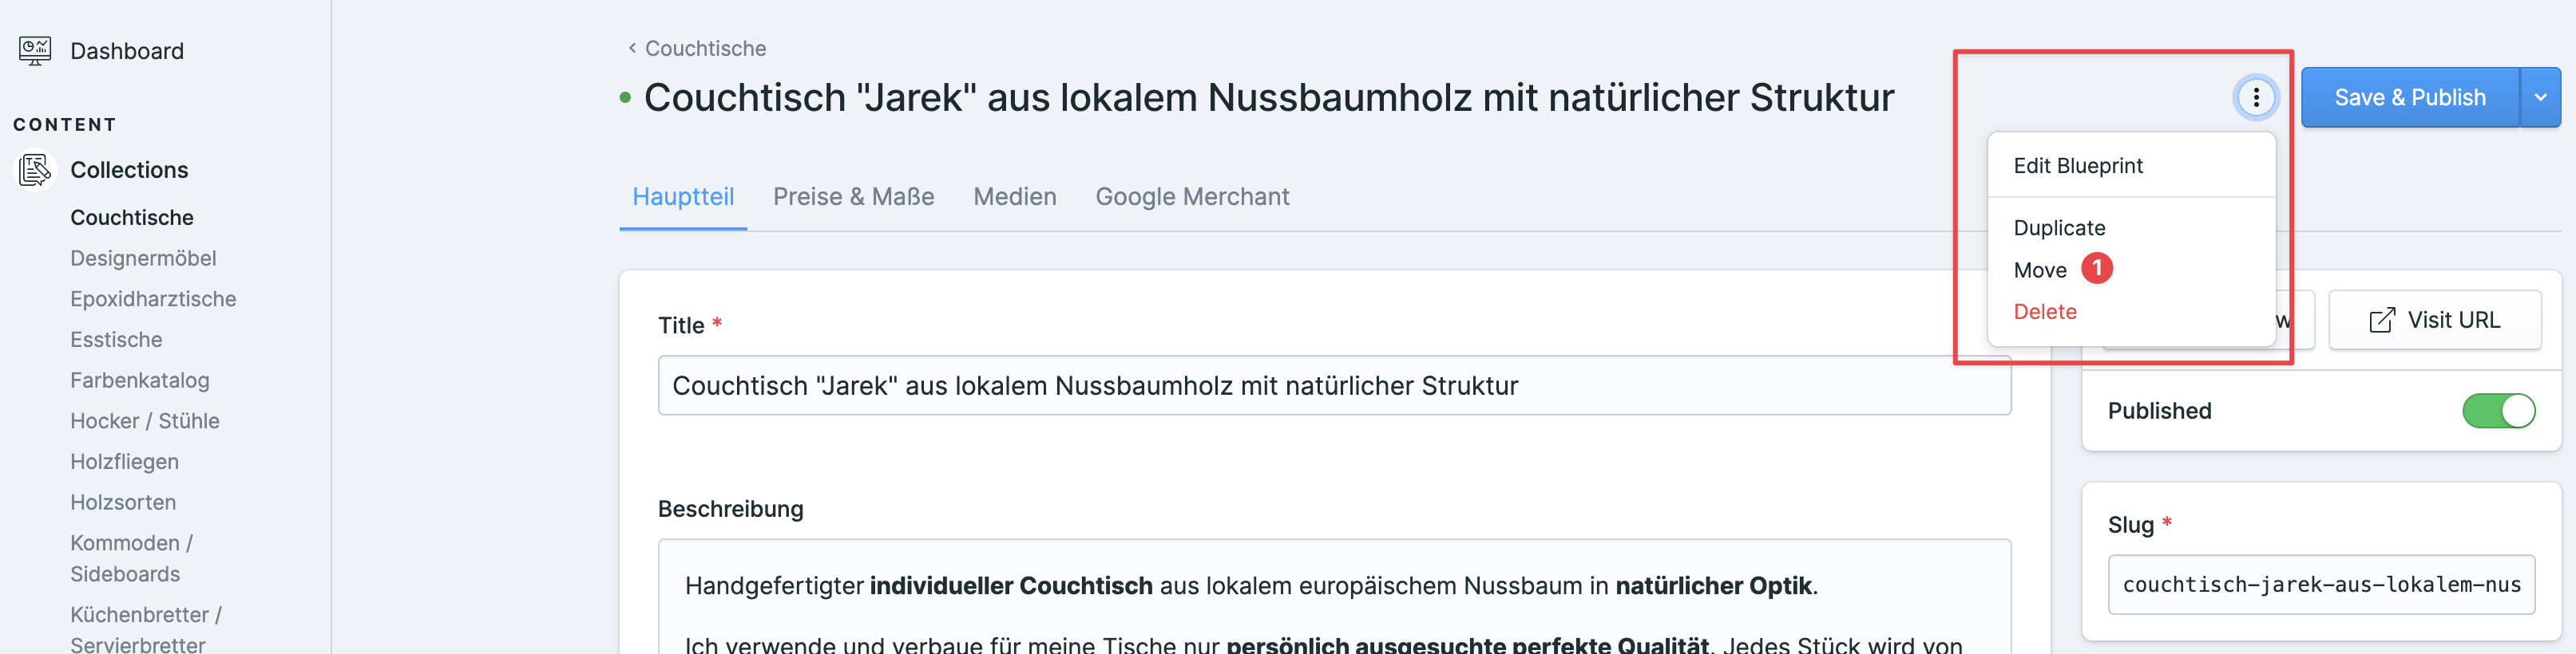2576x654 pixels.
Task: Click the Slug text field
Action: pos(2320,585)
